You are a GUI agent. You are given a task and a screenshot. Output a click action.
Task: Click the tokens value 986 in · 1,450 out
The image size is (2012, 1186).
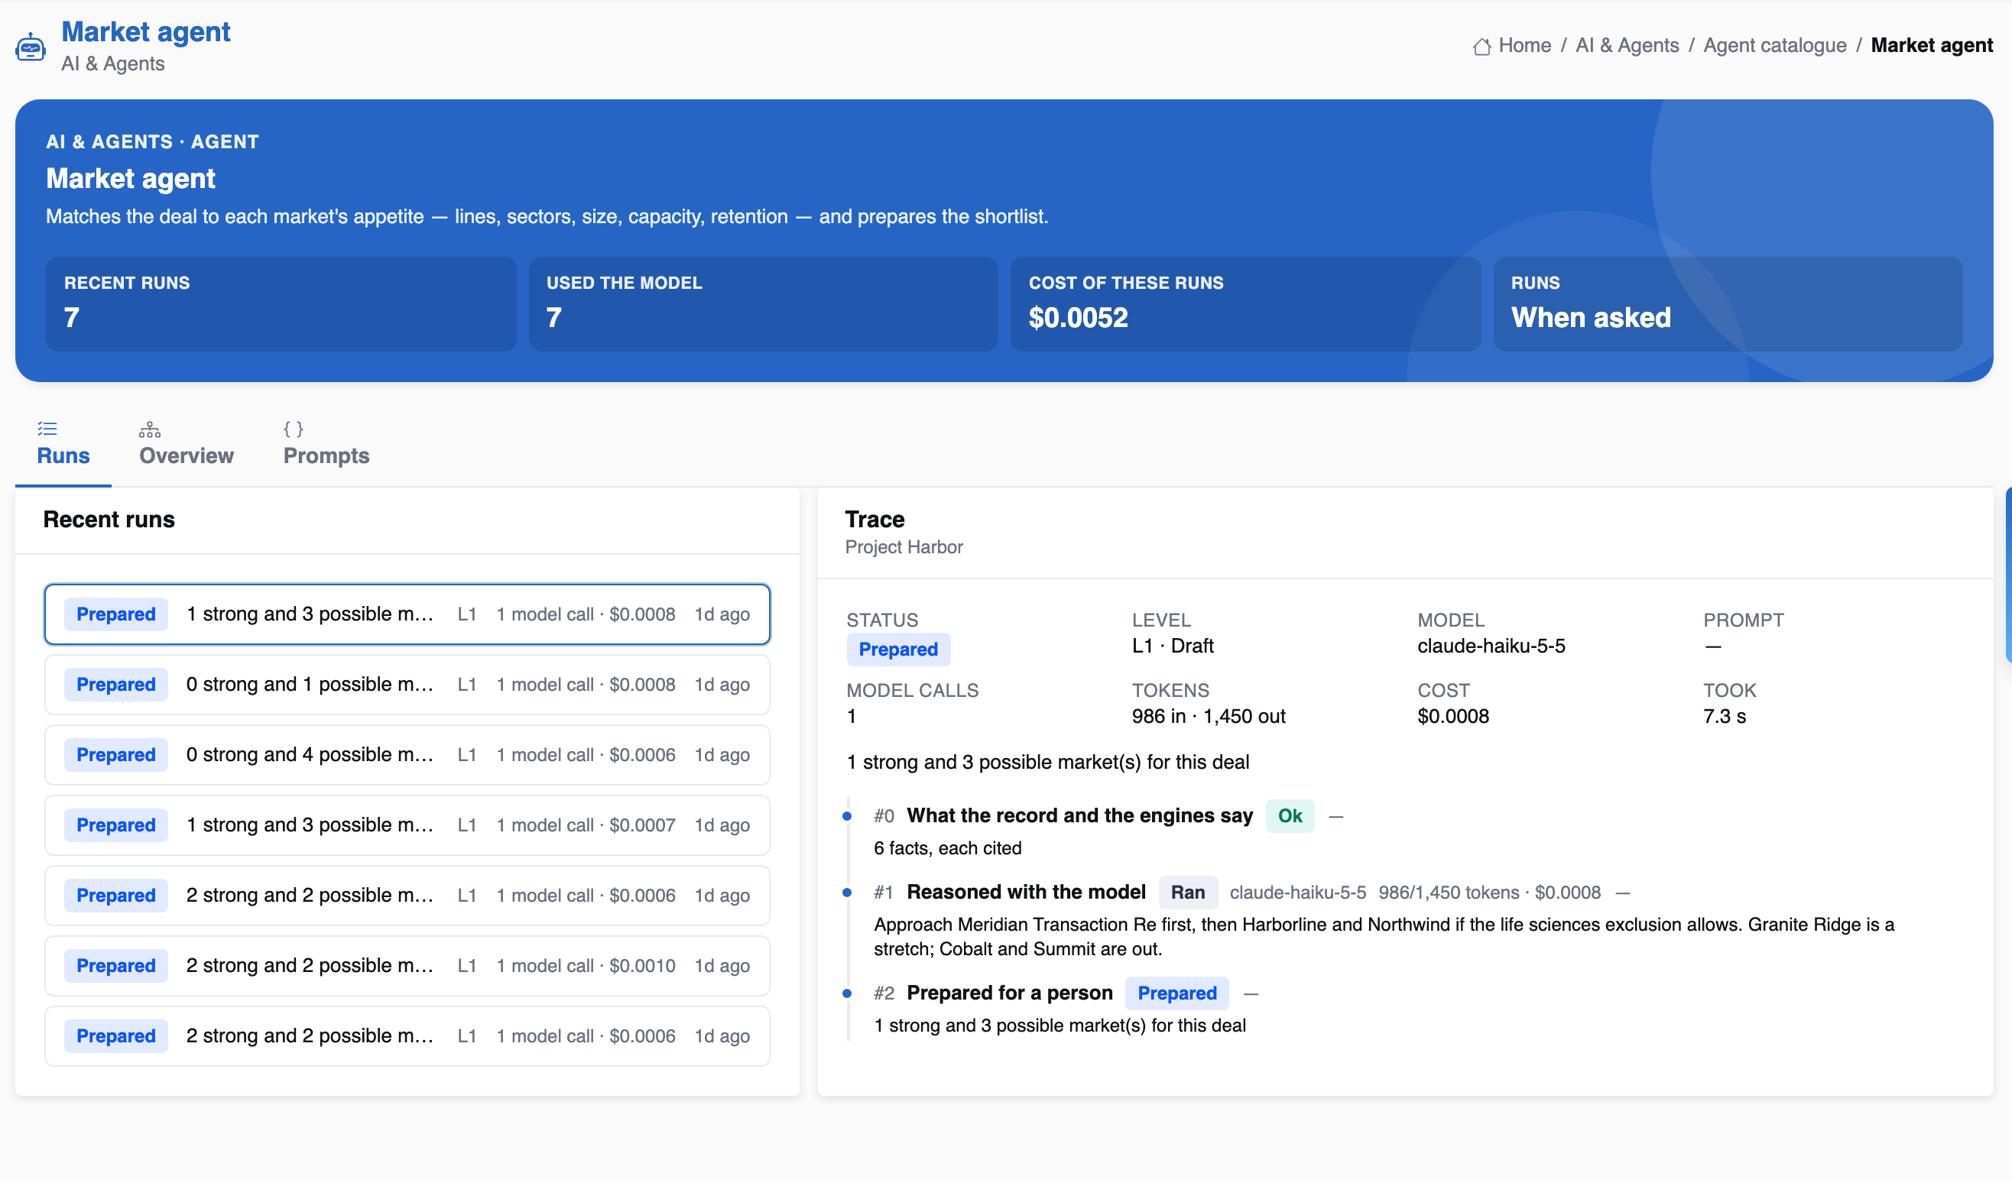click(x=1208, y=716)
